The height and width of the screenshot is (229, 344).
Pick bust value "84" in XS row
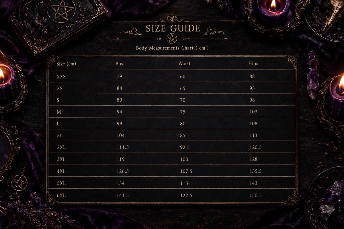pos(120,88)
